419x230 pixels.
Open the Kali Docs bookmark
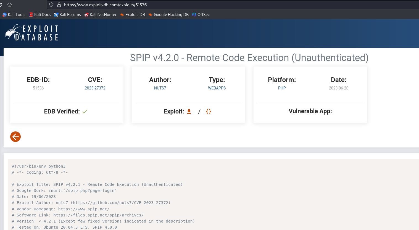40,15
